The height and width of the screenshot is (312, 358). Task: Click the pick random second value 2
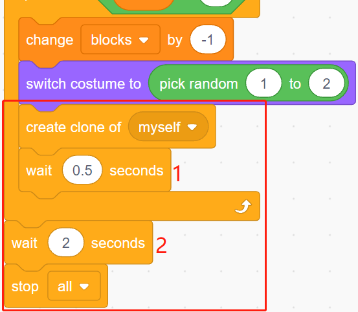click(x=326, y=84)
